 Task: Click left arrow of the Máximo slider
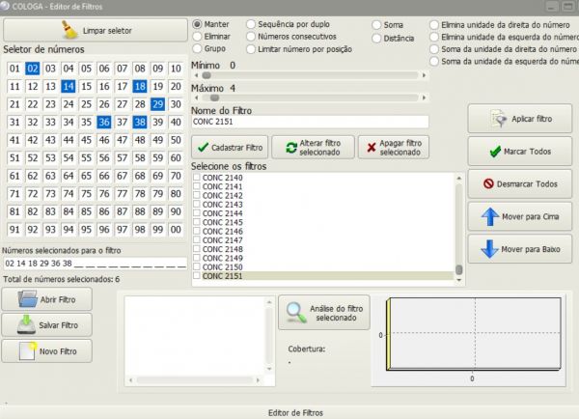pos(197,98)
